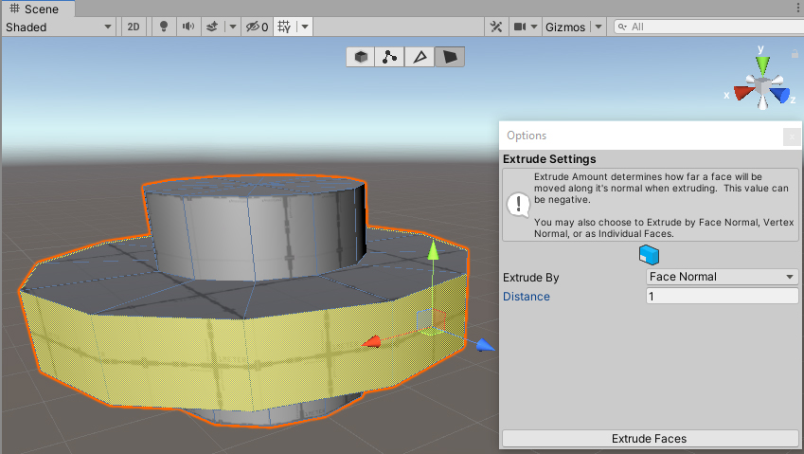Expand the Extrude By Face Normal dropdown

(722, 277)
